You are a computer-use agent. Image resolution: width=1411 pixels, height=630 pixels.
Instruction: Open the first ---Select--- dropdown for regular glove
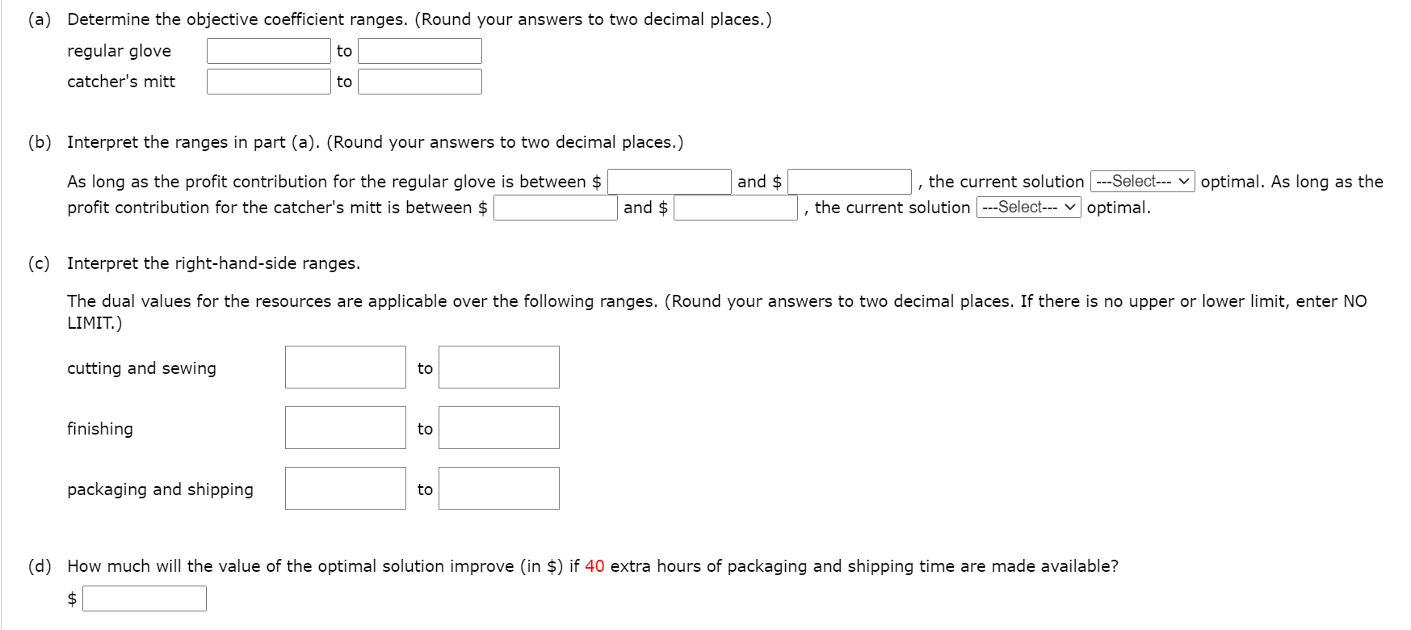click(1141, 181)
